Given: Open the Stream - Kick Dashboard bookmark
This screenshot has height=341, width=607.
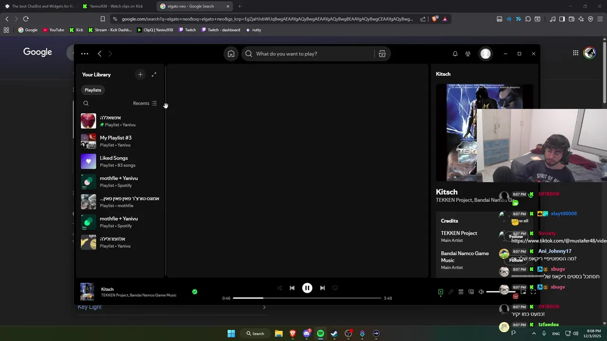Looking at the screenshot, I should pos(110,30).
